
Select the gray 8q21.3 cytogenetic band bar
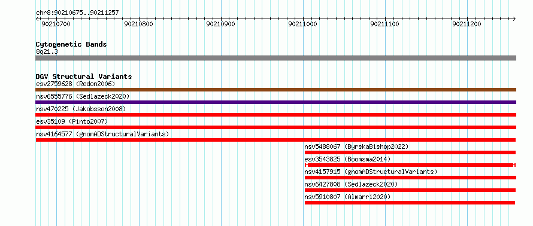tap(275, 58)
